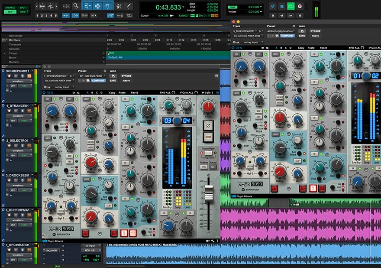Switch to Slip edit mode
Screen dimensions: 381x268
pyautogui.click(x=10, y=11)
